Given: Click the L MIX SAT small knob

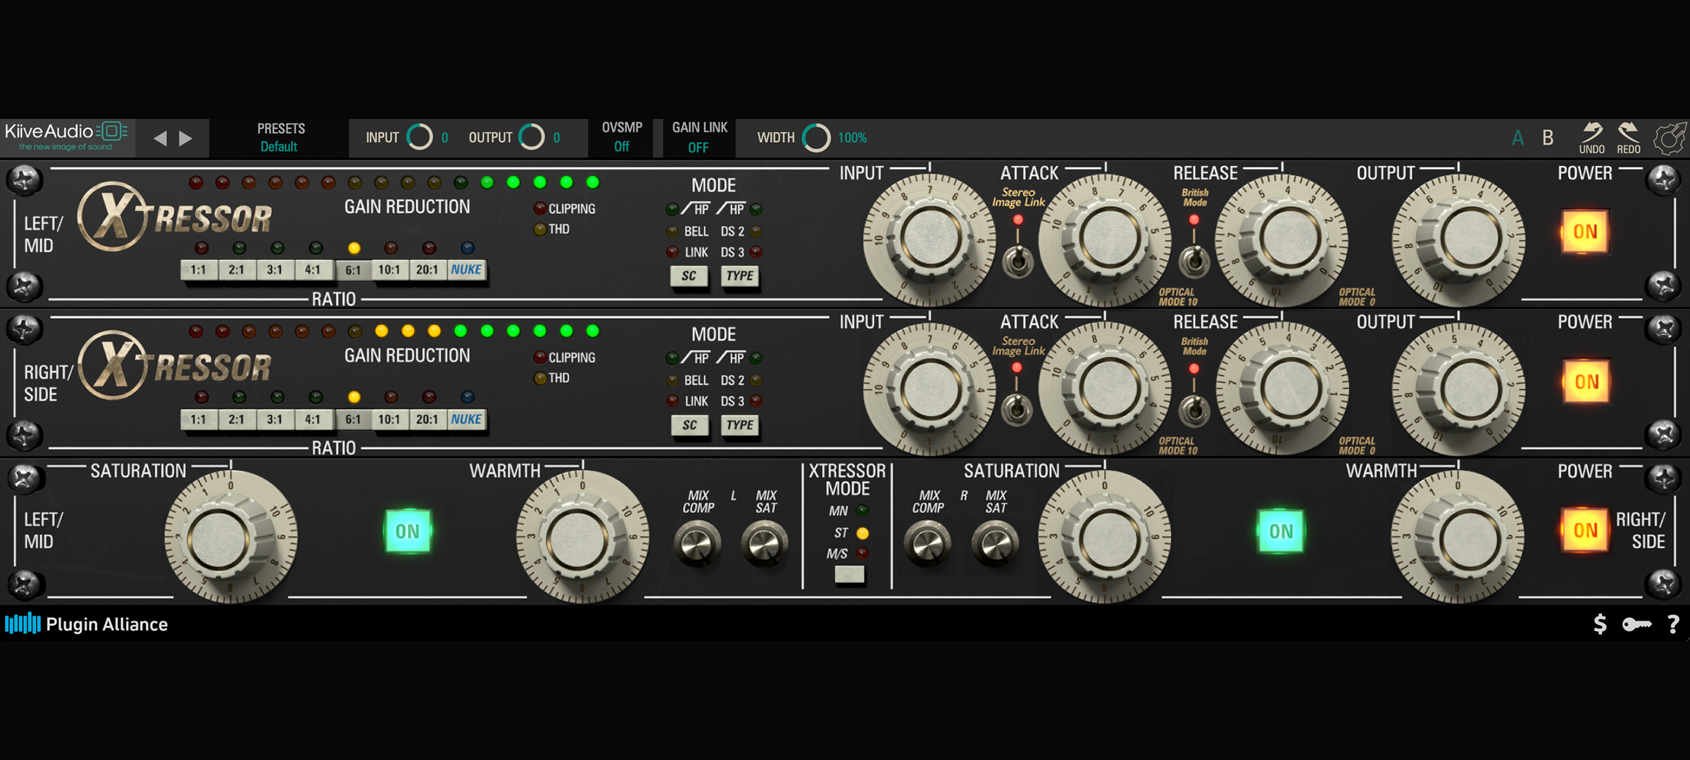Looking at the screenshot, I should coord(765,543).
